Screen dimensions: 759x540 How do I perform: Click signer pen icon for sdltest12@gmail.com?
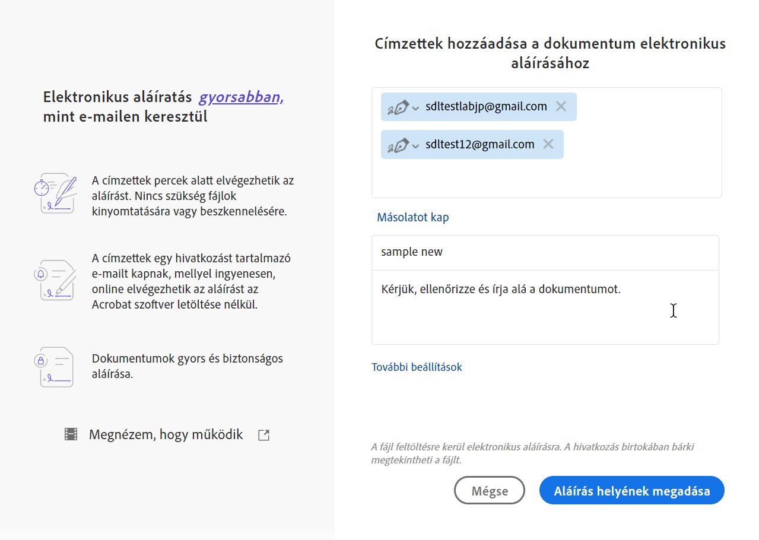pos(398,145)
